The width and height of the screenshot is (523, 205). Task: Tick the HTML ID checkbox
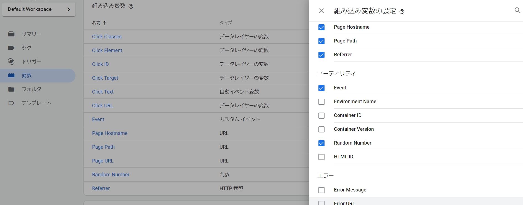[x=321, y=157]
